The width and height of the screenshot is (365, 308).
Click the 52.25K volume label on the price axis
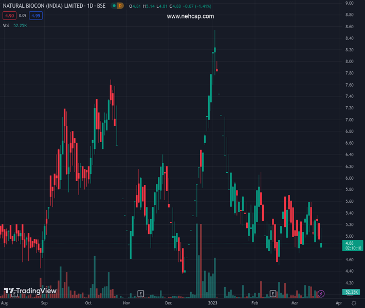pos(352,292)
